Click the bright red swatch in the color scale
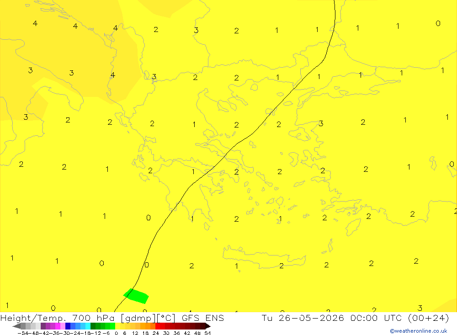 point(158,326)
